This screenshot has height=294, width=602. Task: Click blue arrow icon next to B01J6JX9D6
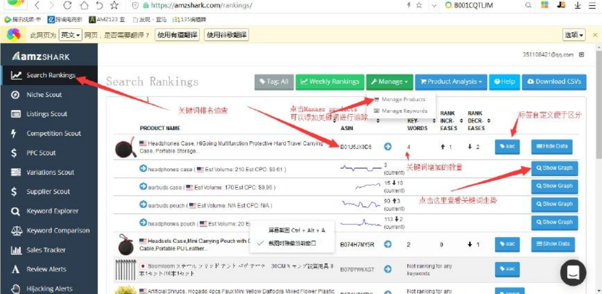click(x=388, y=147)
